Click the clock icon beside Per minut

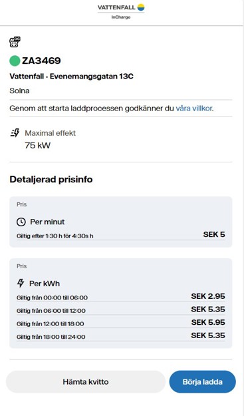click(x=21, y=222)
